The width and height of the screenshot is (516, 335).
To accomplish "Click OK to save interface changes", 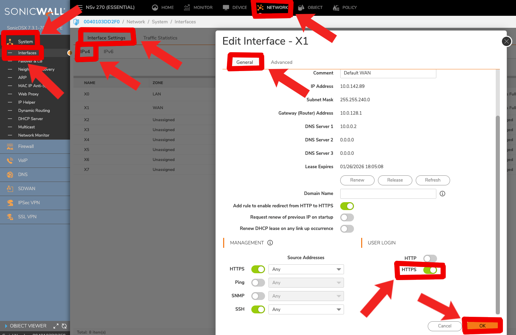I will point(482,326).
